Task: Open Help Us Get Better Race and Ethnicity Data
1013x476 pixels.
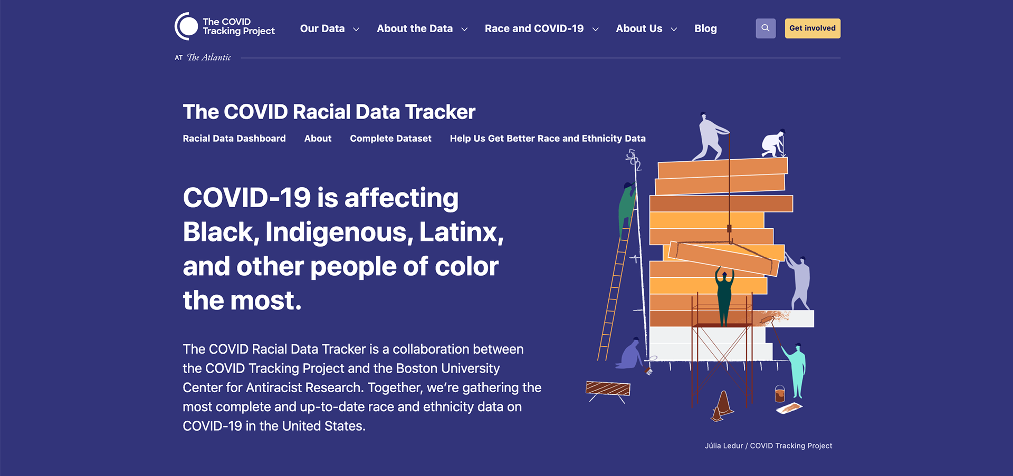Action: click(x=548, y=139)
